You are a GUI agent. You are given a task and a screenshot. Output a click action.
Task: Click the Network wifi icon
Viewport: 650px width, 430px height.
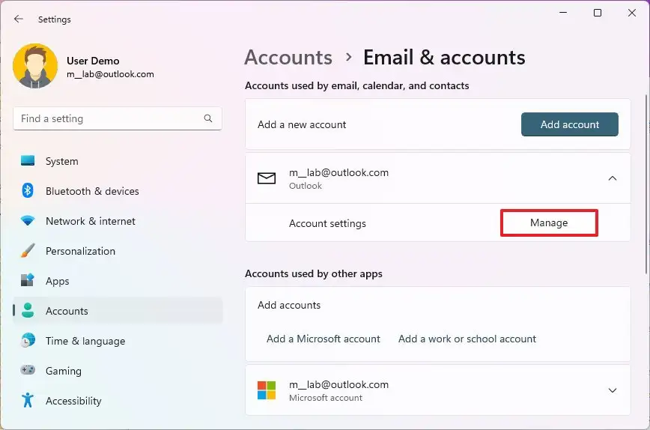(28, 220)
